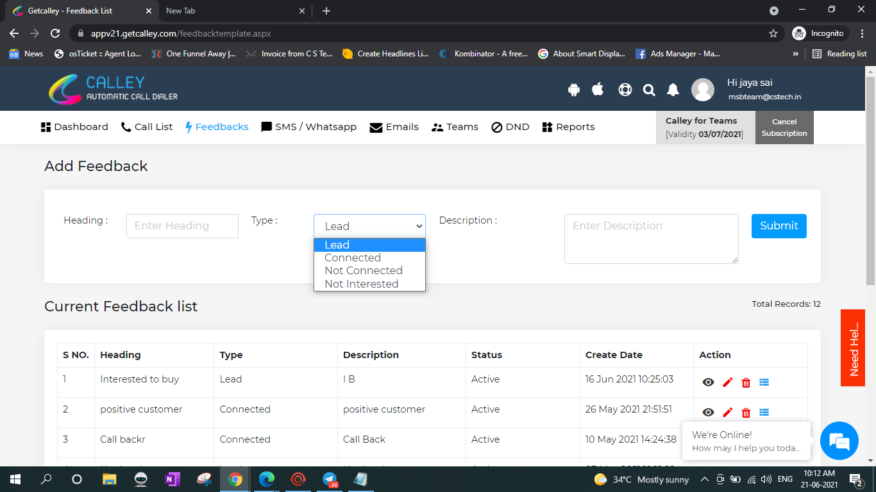This screenshot has height=492, width=876.
Task: Click the blue Submit button
Action: pyautogui.click(x=779, y=226)
